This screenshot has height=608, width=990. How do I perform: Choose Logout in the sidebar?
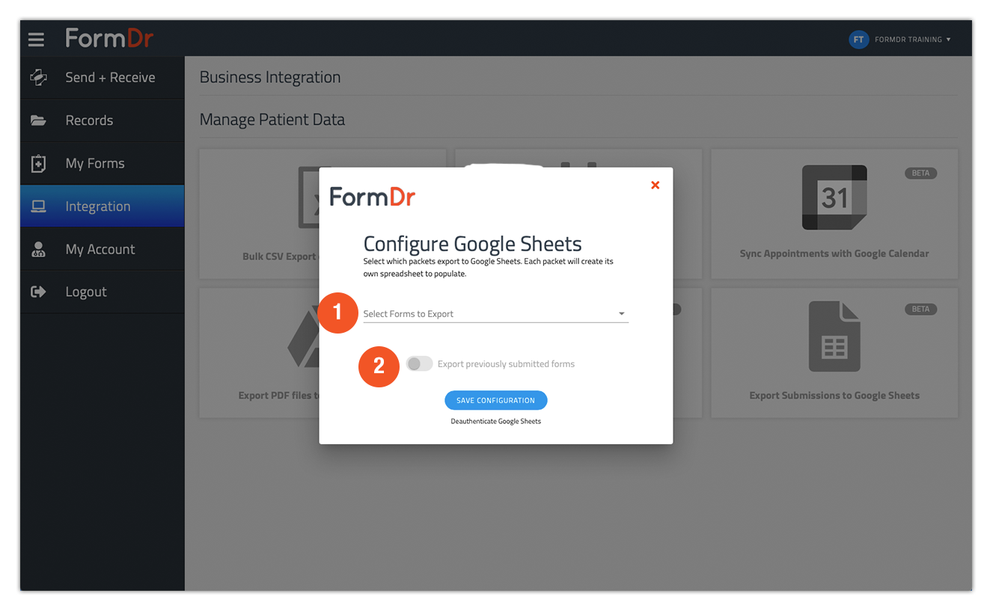click(102, 292)
